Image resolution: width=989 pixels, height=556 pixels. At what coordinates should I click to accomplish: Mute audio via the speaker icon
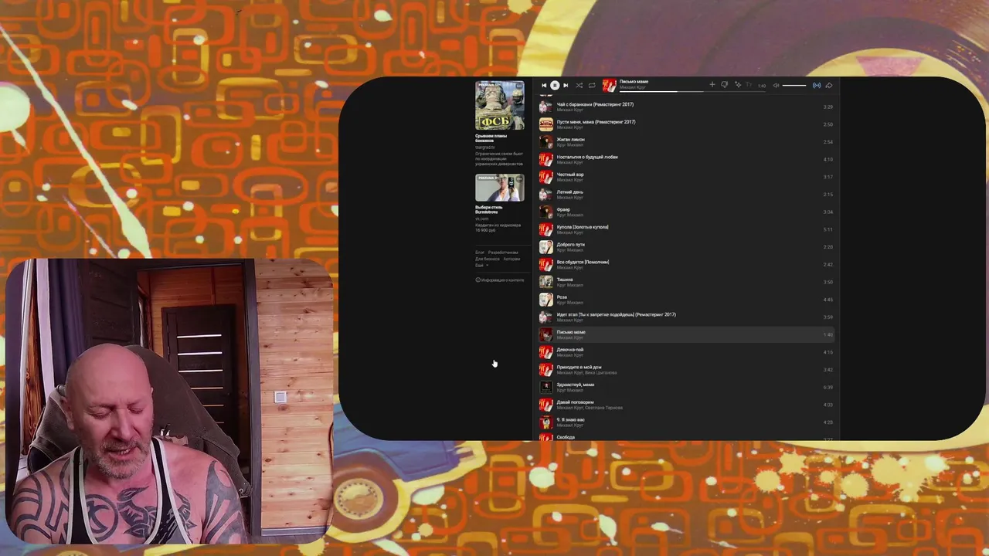776,85
